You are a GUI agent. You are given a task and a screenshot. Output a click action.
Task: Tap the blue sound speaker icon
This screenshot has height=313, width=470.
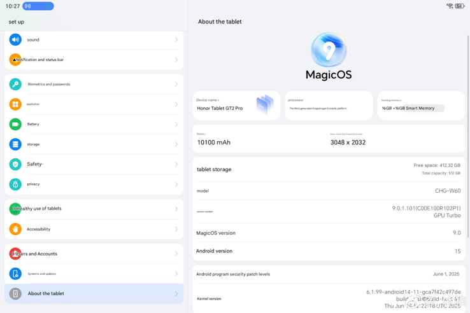click(x=15, y=39)
